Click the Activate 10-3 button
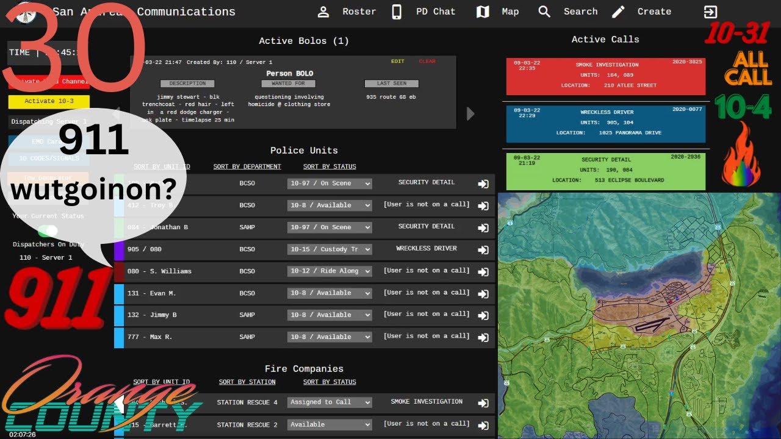781x439 pixels. [x=49, y=102]
